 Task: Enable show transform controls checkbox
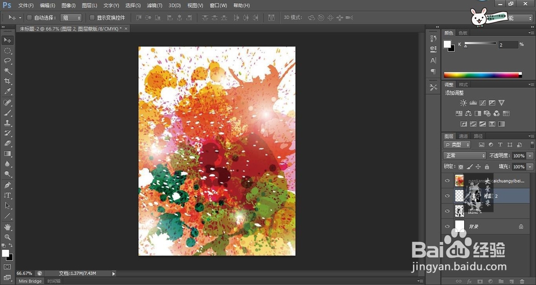click(92, 18)
